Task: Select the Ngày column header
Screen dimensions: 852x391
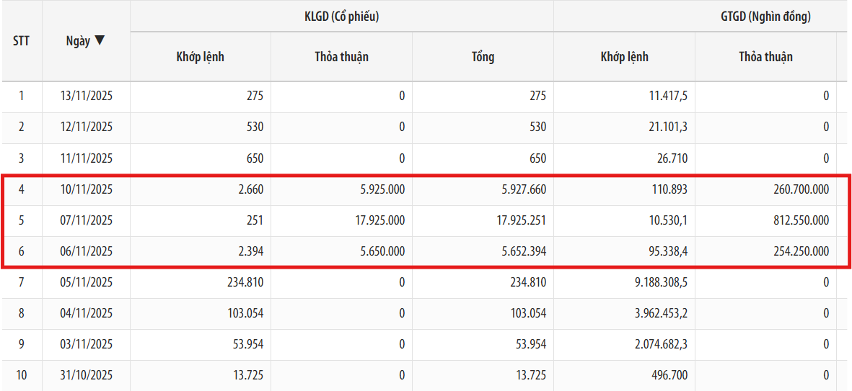Action: tap(79, 41)
